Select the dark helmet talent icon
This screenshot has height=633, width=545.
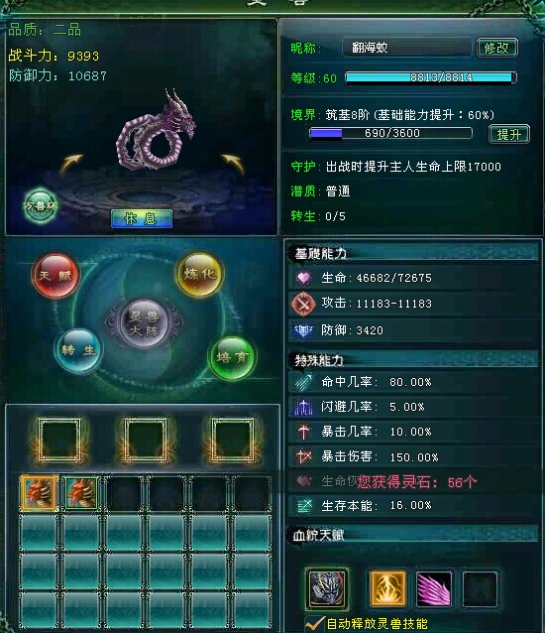(327, 587)
